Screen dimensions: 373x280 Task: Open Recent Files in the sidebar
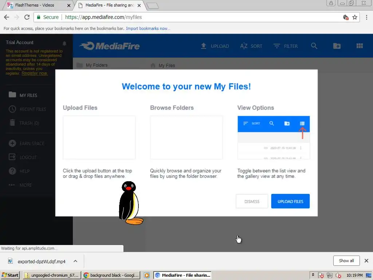(x=27, y=109)
